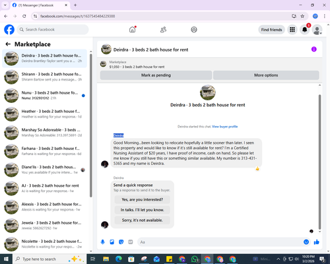This screenshot has width=330, height=264.
Task: Open WhatsApp from the taskbar
Action: coord(195,259)
